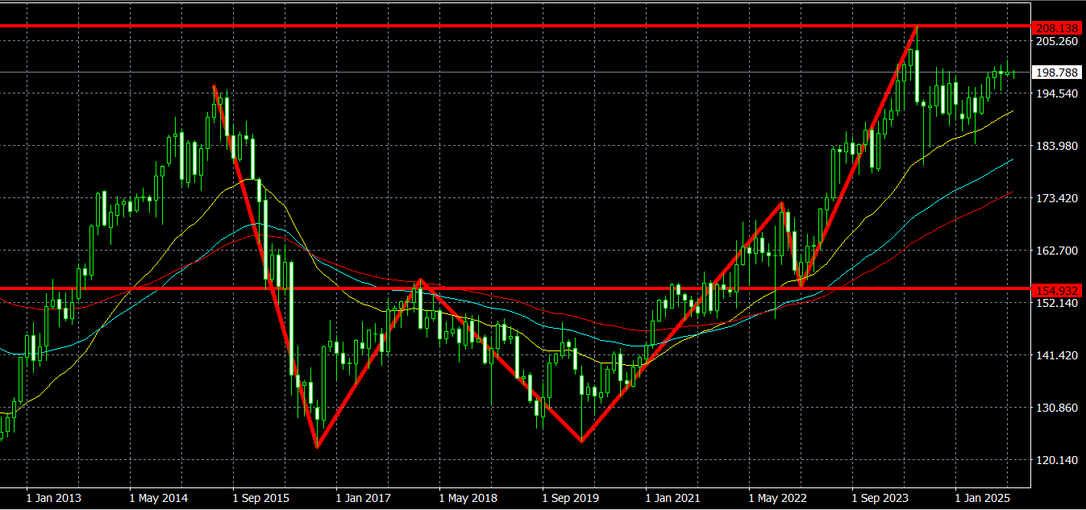Click the red 154.932 price label
1086x510 pixels.
pos(1056,289)
